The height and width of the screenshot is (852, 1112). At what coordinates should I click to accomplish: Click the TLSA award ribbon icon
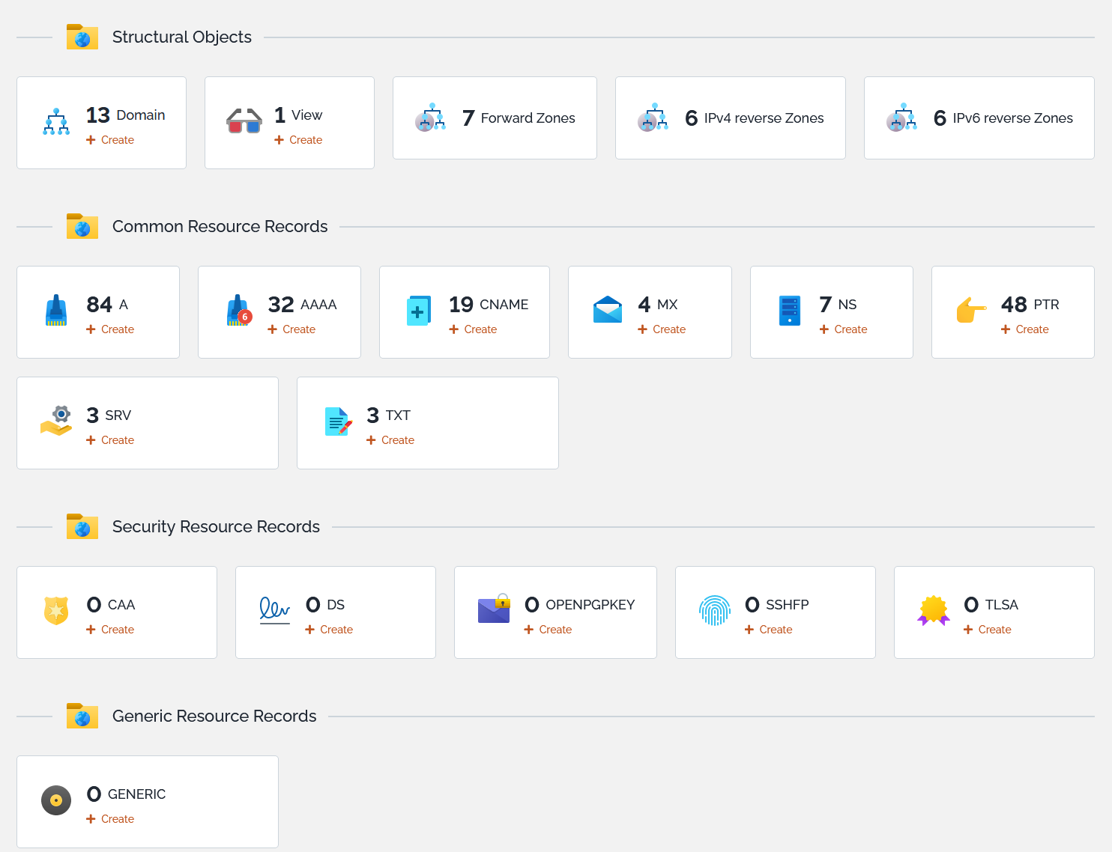click(934, 611)
